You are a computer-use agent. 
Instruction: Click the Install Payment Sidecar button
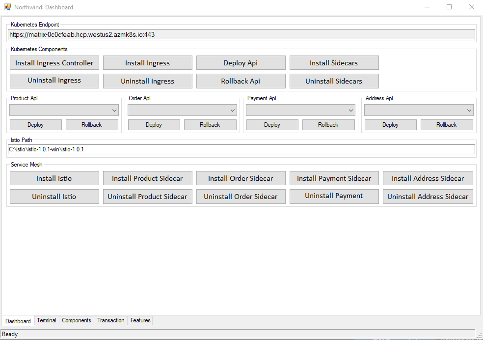point(334,178)
